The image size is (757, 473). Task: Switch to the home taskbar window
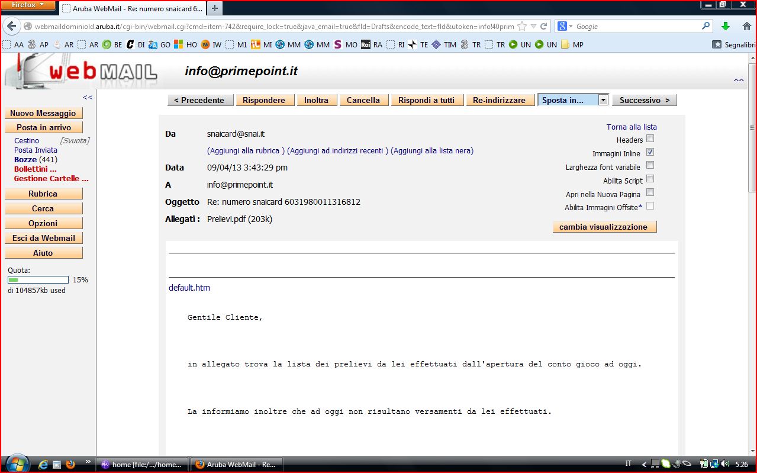pyautogui.click(x=143, y=465)
